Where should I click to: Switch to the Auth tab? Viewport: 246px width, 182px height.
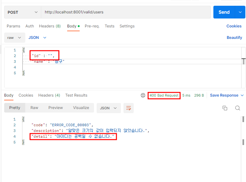coord(30,26)
